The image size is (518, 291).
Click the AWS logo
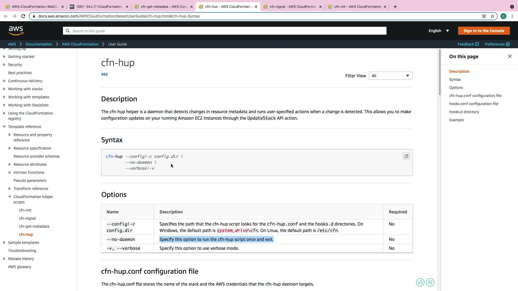coord(16,31)
